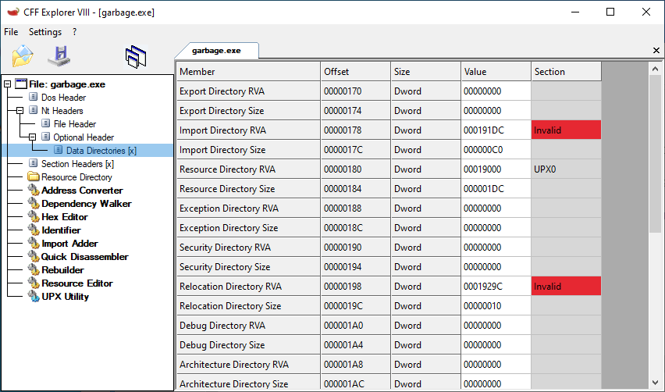665x392 pixels.
Task: Select Section Headers [x] in tree
Action: click(76, 164)
